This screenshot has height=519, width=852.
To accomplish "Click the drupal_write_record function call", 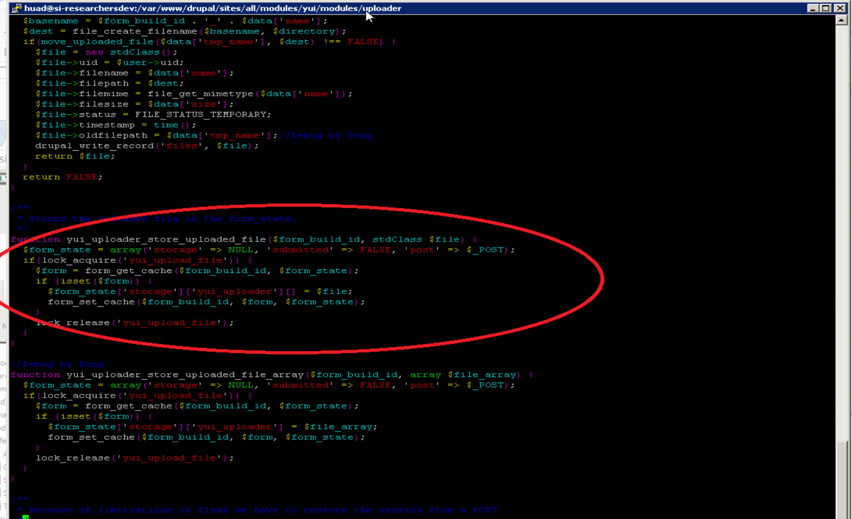I will (94, 146).
